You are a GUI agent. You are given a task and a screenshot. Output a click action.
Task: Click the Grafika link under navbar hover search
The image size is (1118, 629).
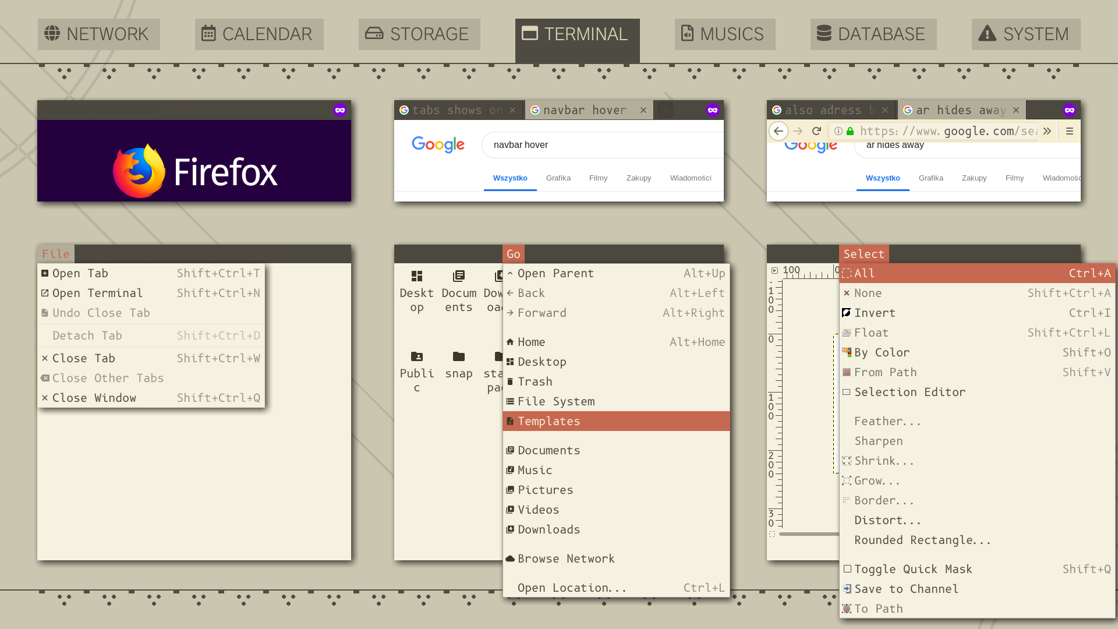pyautogui.click(x=558, y=178)
